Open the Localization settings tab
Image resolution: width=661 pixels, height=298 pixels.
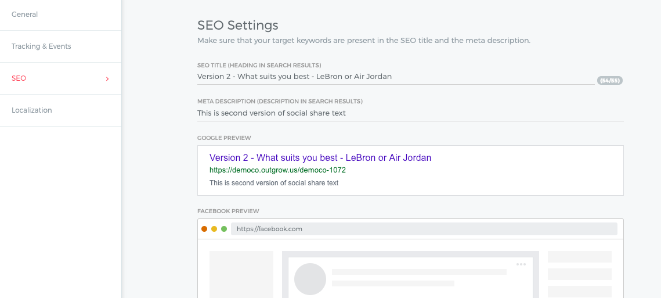(60, 110)
